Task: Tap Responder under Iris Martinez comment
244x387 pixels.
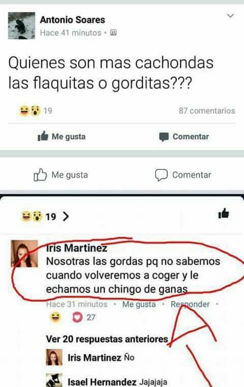Action: click(190, 305)
